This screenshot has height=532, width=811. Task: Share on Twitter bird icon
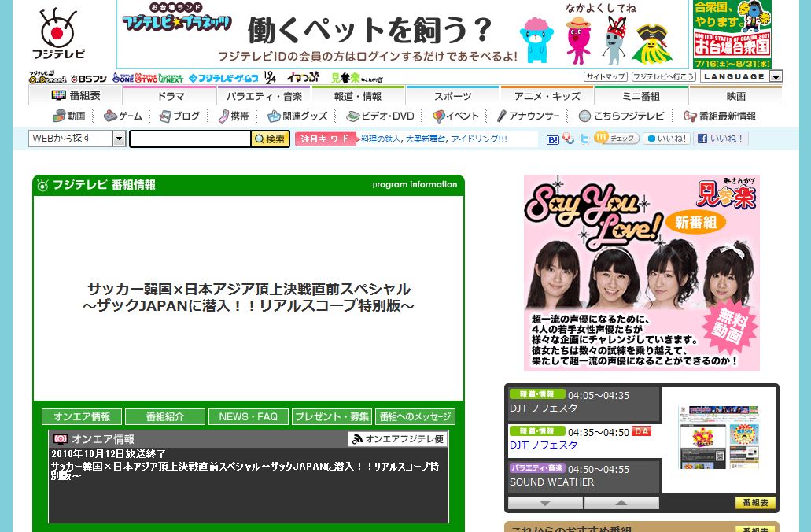pyautogui.click(x=584, y=139)
